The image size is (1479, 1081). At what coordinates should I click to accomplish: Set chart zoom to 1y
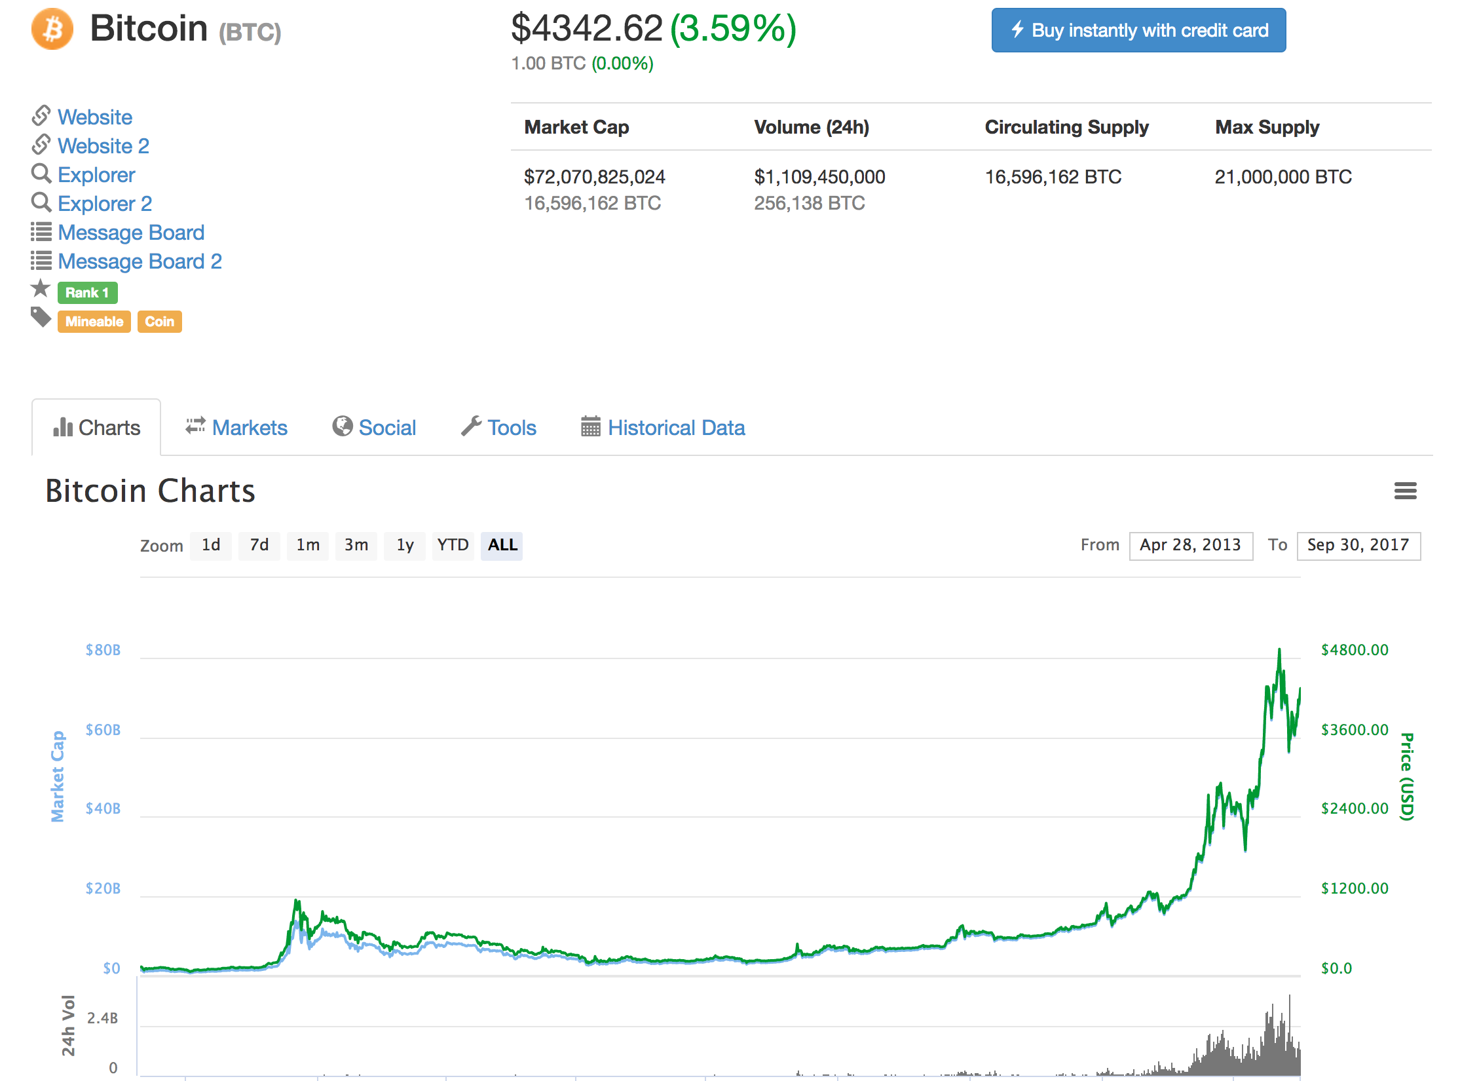click(405, 545)
